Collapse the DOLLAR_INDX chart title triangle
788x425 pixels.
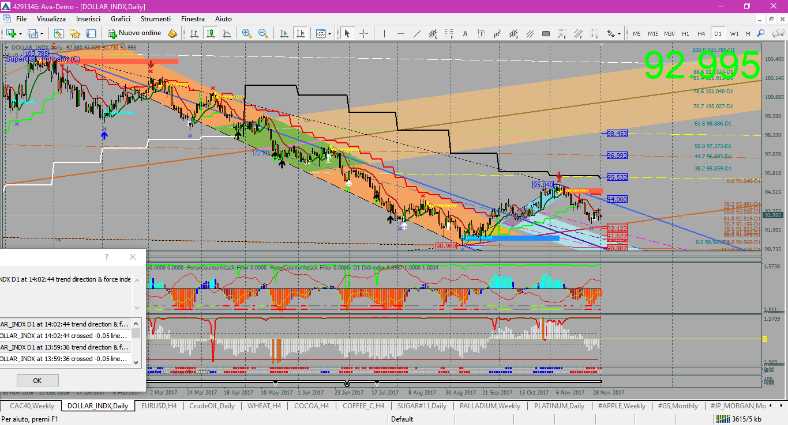click(x=6, y=48)
